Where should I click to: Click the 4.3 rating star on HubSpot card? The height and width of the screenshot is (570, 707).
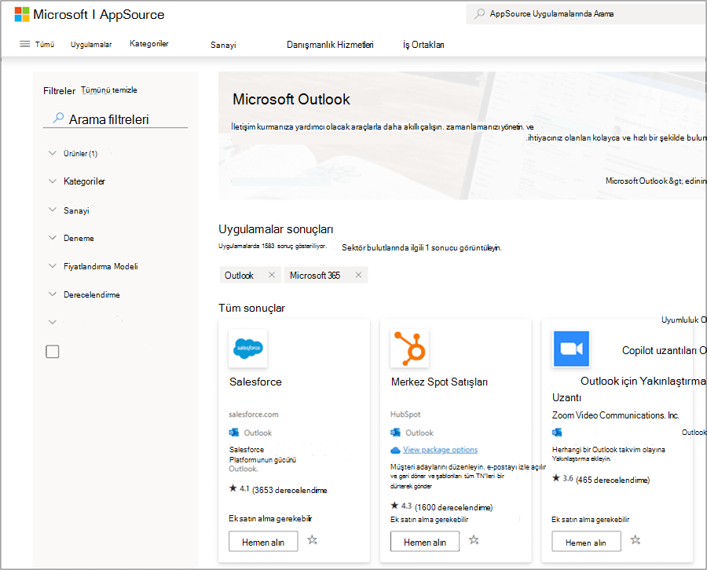(x=394, y=506)
